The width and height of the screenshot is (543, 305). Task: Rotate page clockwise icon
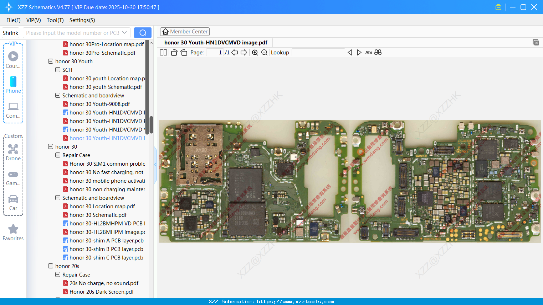pyautogui.click(x=184, y=53)
